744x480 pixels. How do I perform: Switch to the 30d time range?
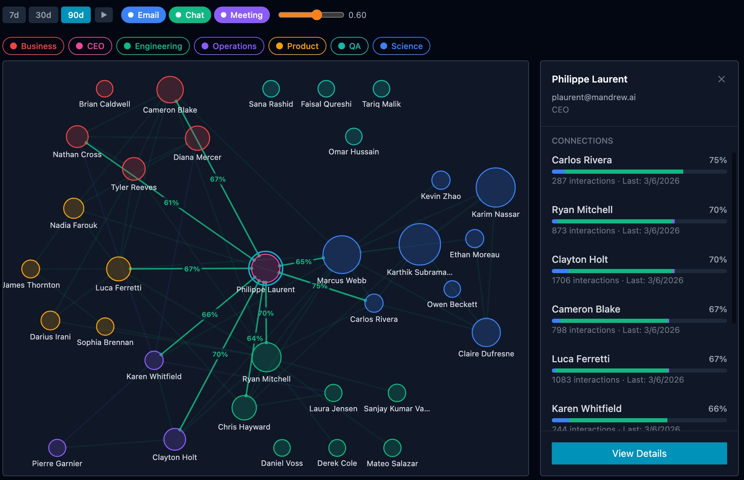[x=43, y=15]
